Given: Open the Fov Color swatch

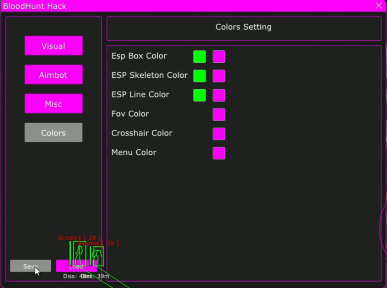Looking at the screenshot, I should tap(219, 114).
